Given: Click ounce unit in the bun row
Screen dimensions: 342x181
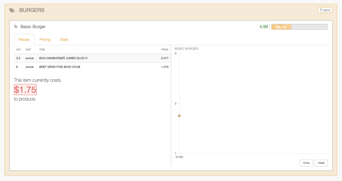Looking at the screenshot, I should [29, 58].
